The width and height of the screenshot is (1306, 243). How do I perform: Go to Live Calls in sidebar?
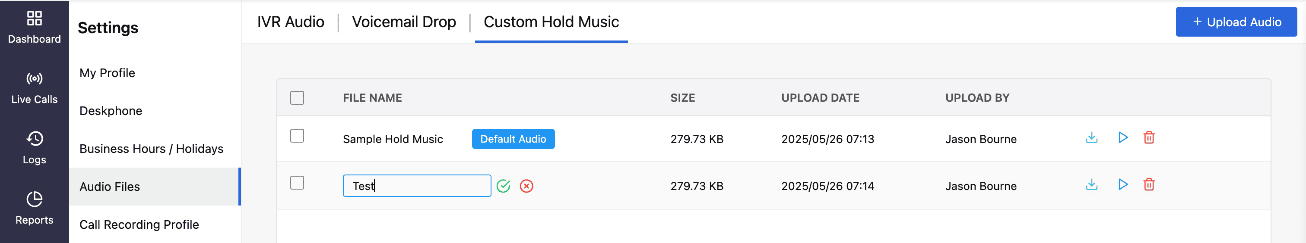tap(35, 87)
